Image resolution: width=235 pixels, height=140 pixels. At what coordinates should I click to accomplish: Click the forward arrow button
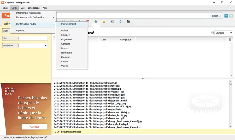point(231,16)
